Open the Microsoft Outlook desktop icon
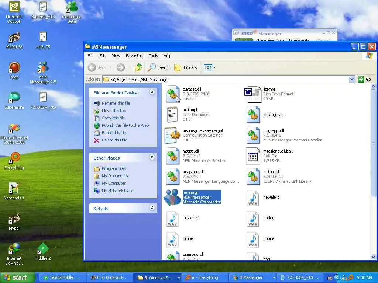The width and height of the screenshot is (378, 283). [x=14, y=12]
